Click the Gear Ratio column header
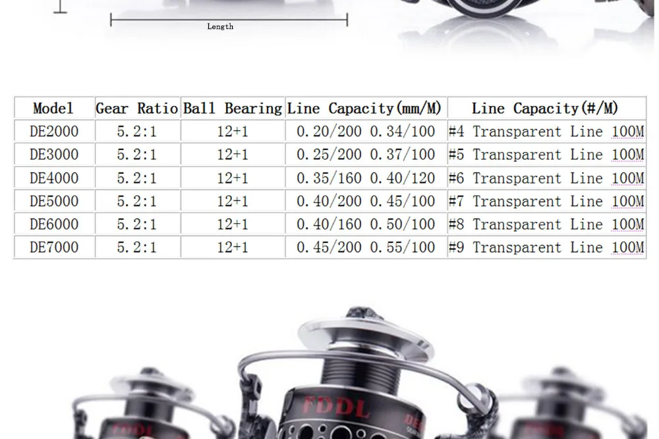The width and height of the screenshot is (659, 439). (x=138, y=109)
